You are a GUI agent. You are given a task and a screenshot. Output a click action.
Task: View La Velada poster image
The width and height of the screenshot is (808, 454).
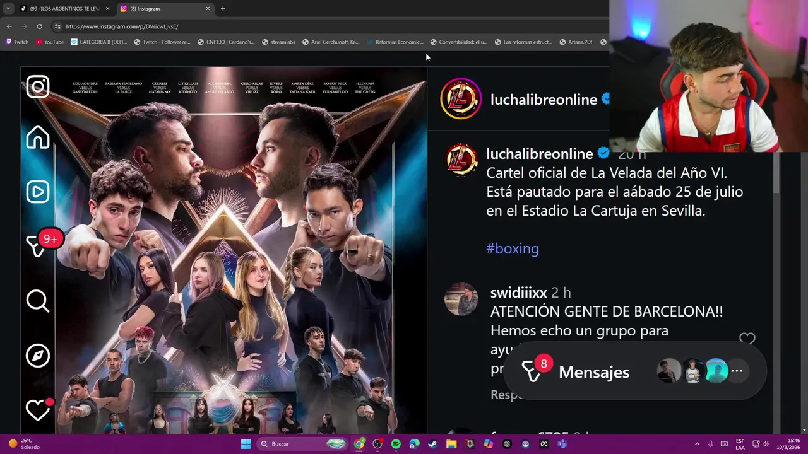tap(224, 250)
